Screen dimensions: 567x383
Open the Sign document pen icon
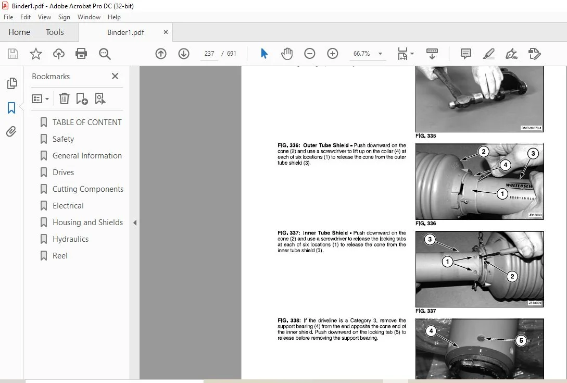coord(511,54)
